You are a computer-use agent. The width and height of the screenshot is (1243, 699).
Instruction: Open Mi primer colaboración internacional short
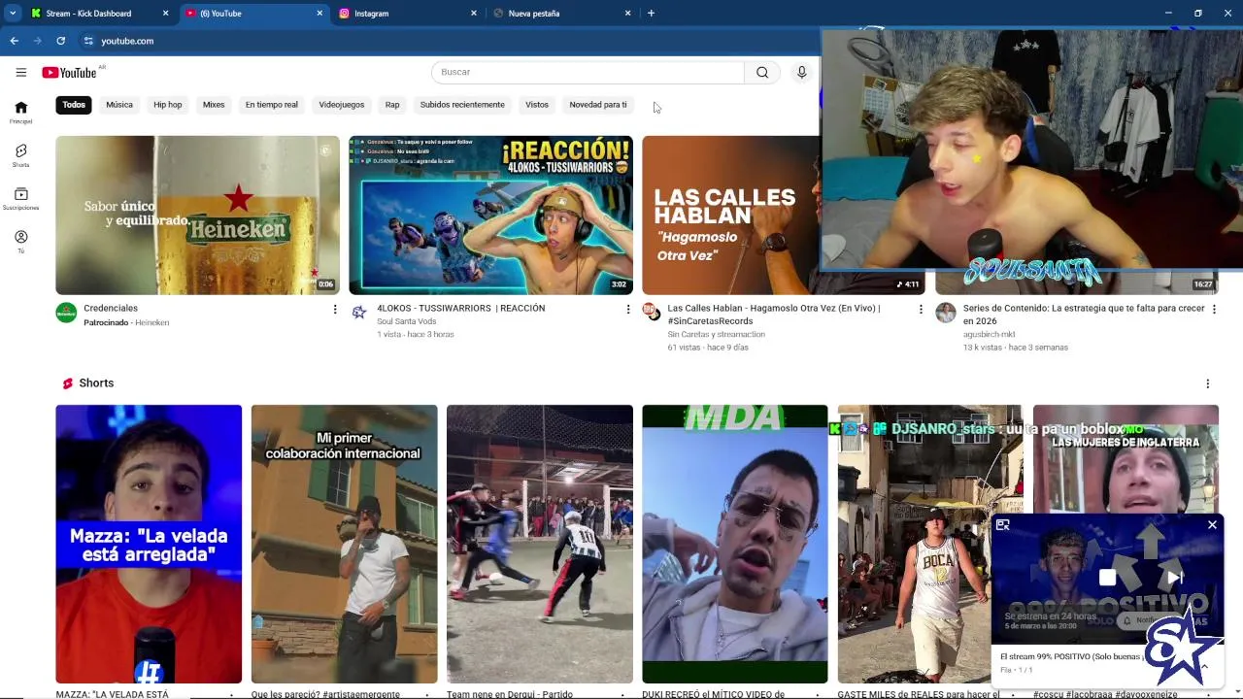coord(344,544)
